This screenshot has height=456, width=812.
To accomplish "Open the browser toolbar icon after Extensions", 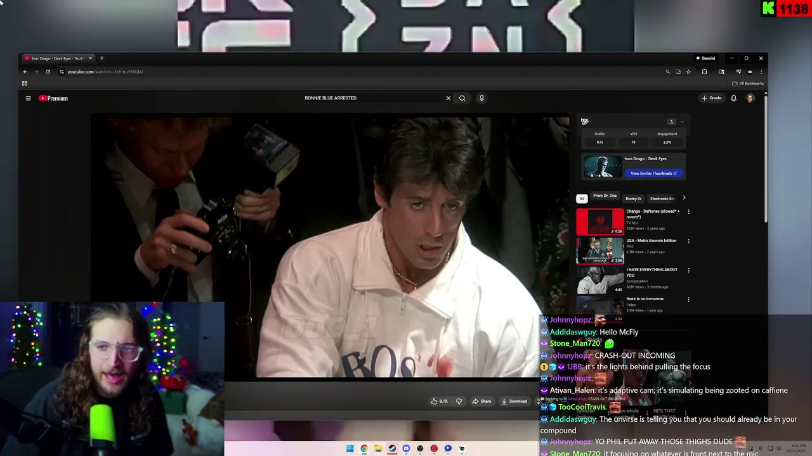I will pyautogui.click(x=721, y=72).
